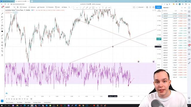Viewport: 191px width, 107px height.
Task: Select the patterns tool in left sidebar
Action: coord(2,26)
